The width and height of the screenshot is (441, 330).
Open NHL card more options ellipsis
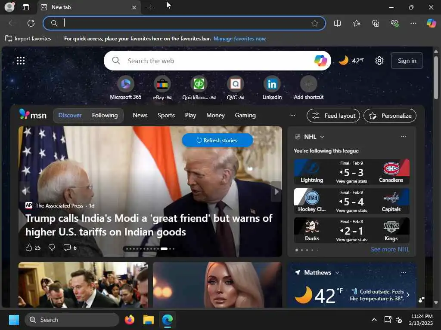point(403,137)
